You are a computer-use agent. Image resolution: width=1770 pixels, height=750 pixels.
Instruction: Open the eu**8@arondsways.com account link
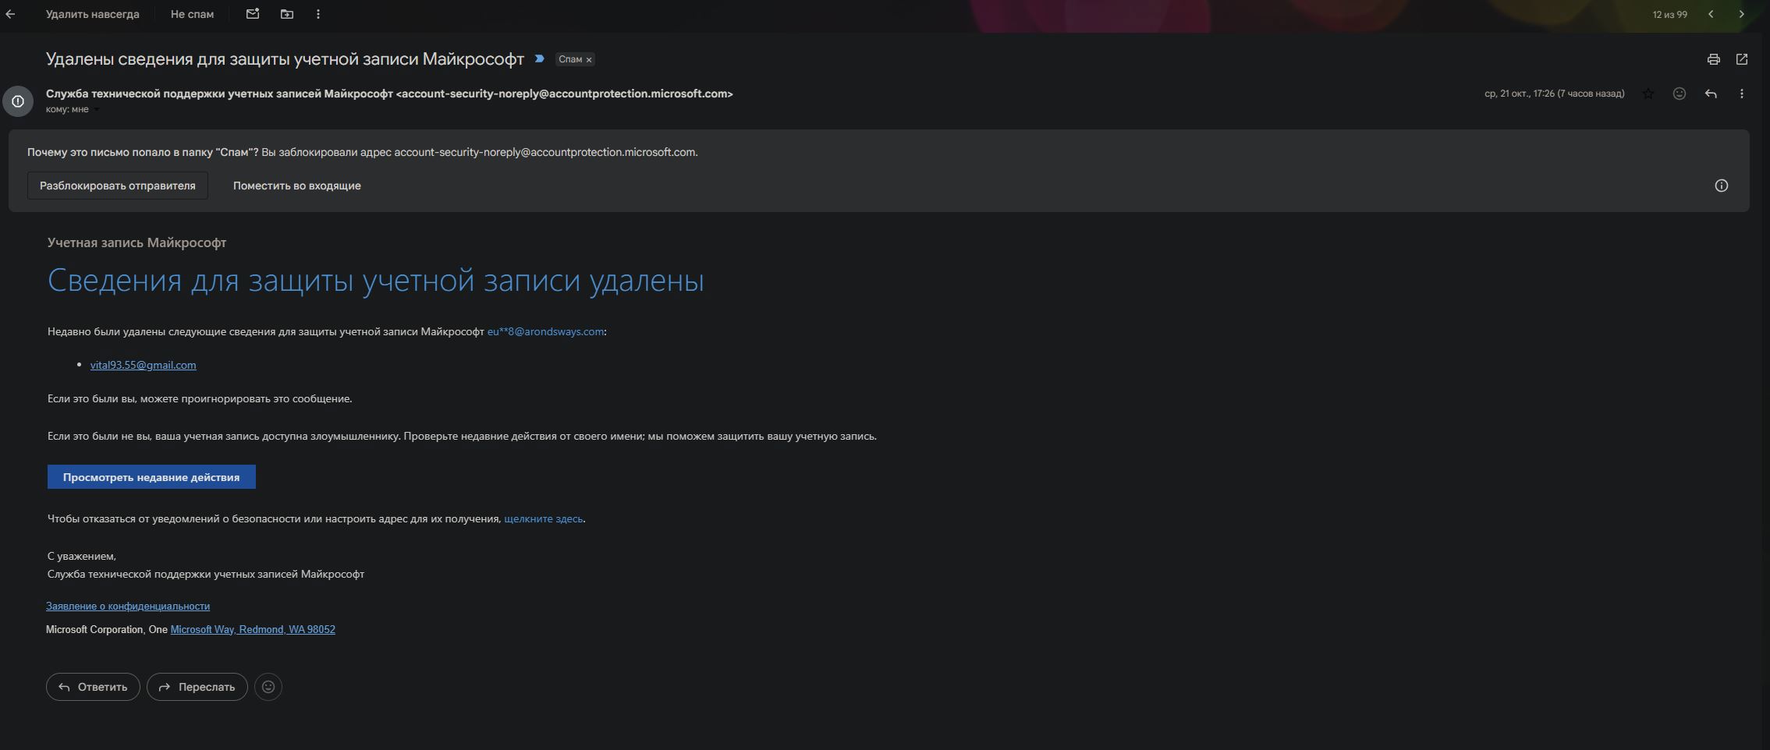pyautogui.click(x=545, y=331)
